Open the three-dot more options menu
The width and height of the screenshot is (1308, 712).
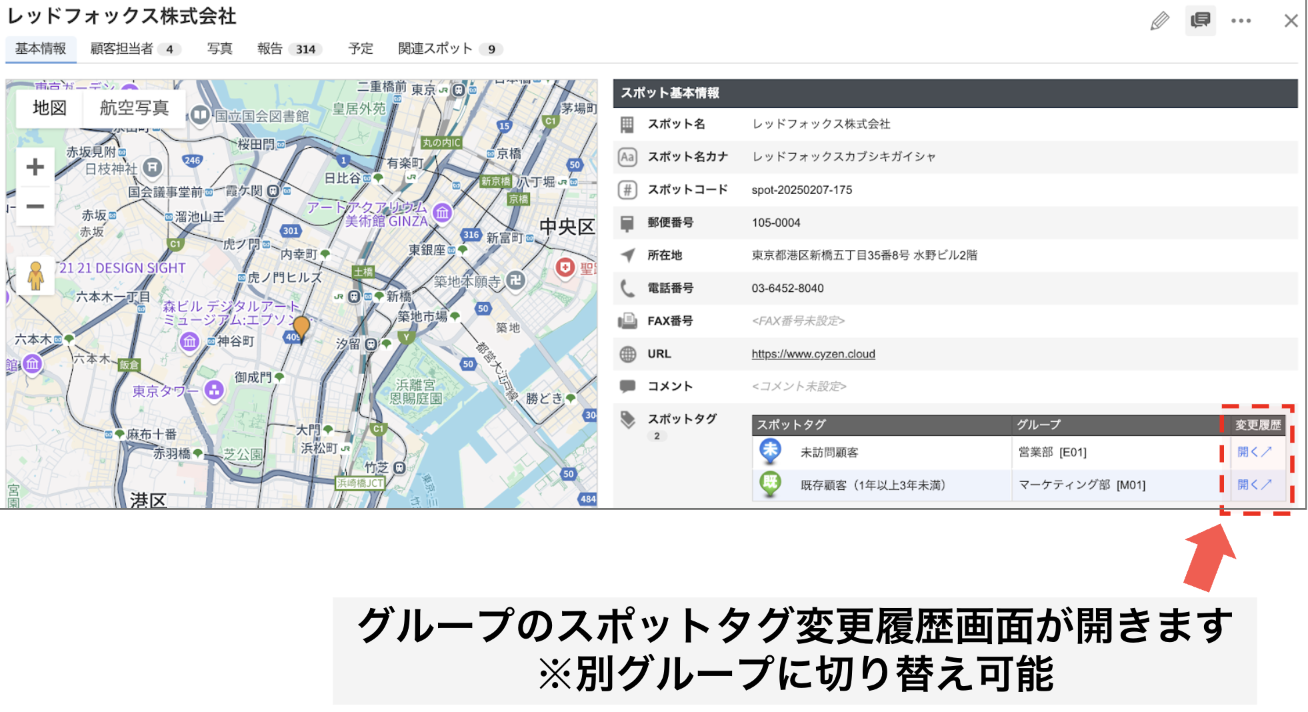pos(1241,21)
